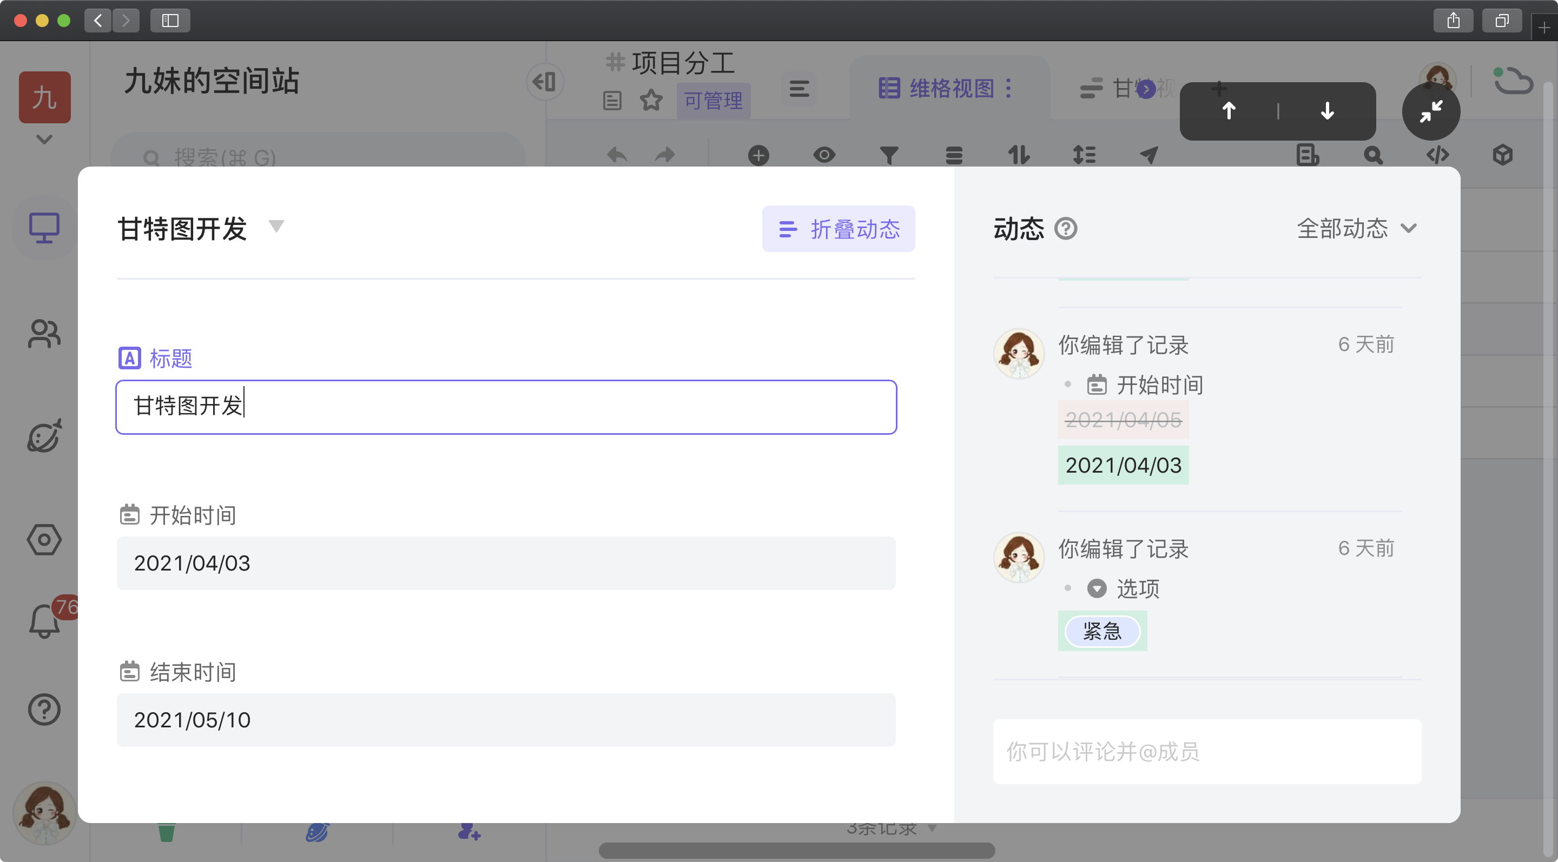Expand the space switcher chevron under 九
This screenshot has height=862, width=1558.
(x=44, y=140)
